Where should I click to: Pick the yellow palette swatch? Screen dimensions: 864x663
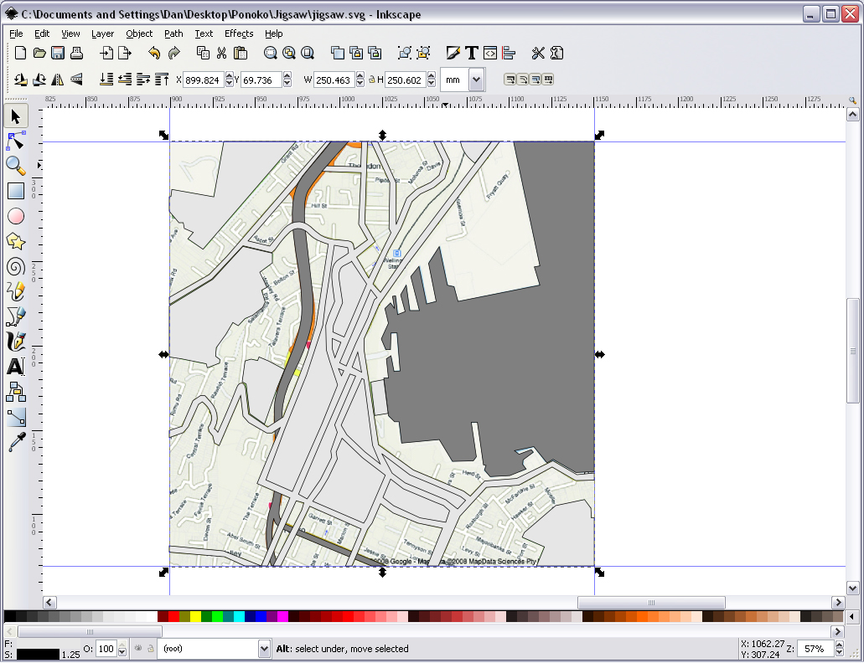[x=195, y=616]
